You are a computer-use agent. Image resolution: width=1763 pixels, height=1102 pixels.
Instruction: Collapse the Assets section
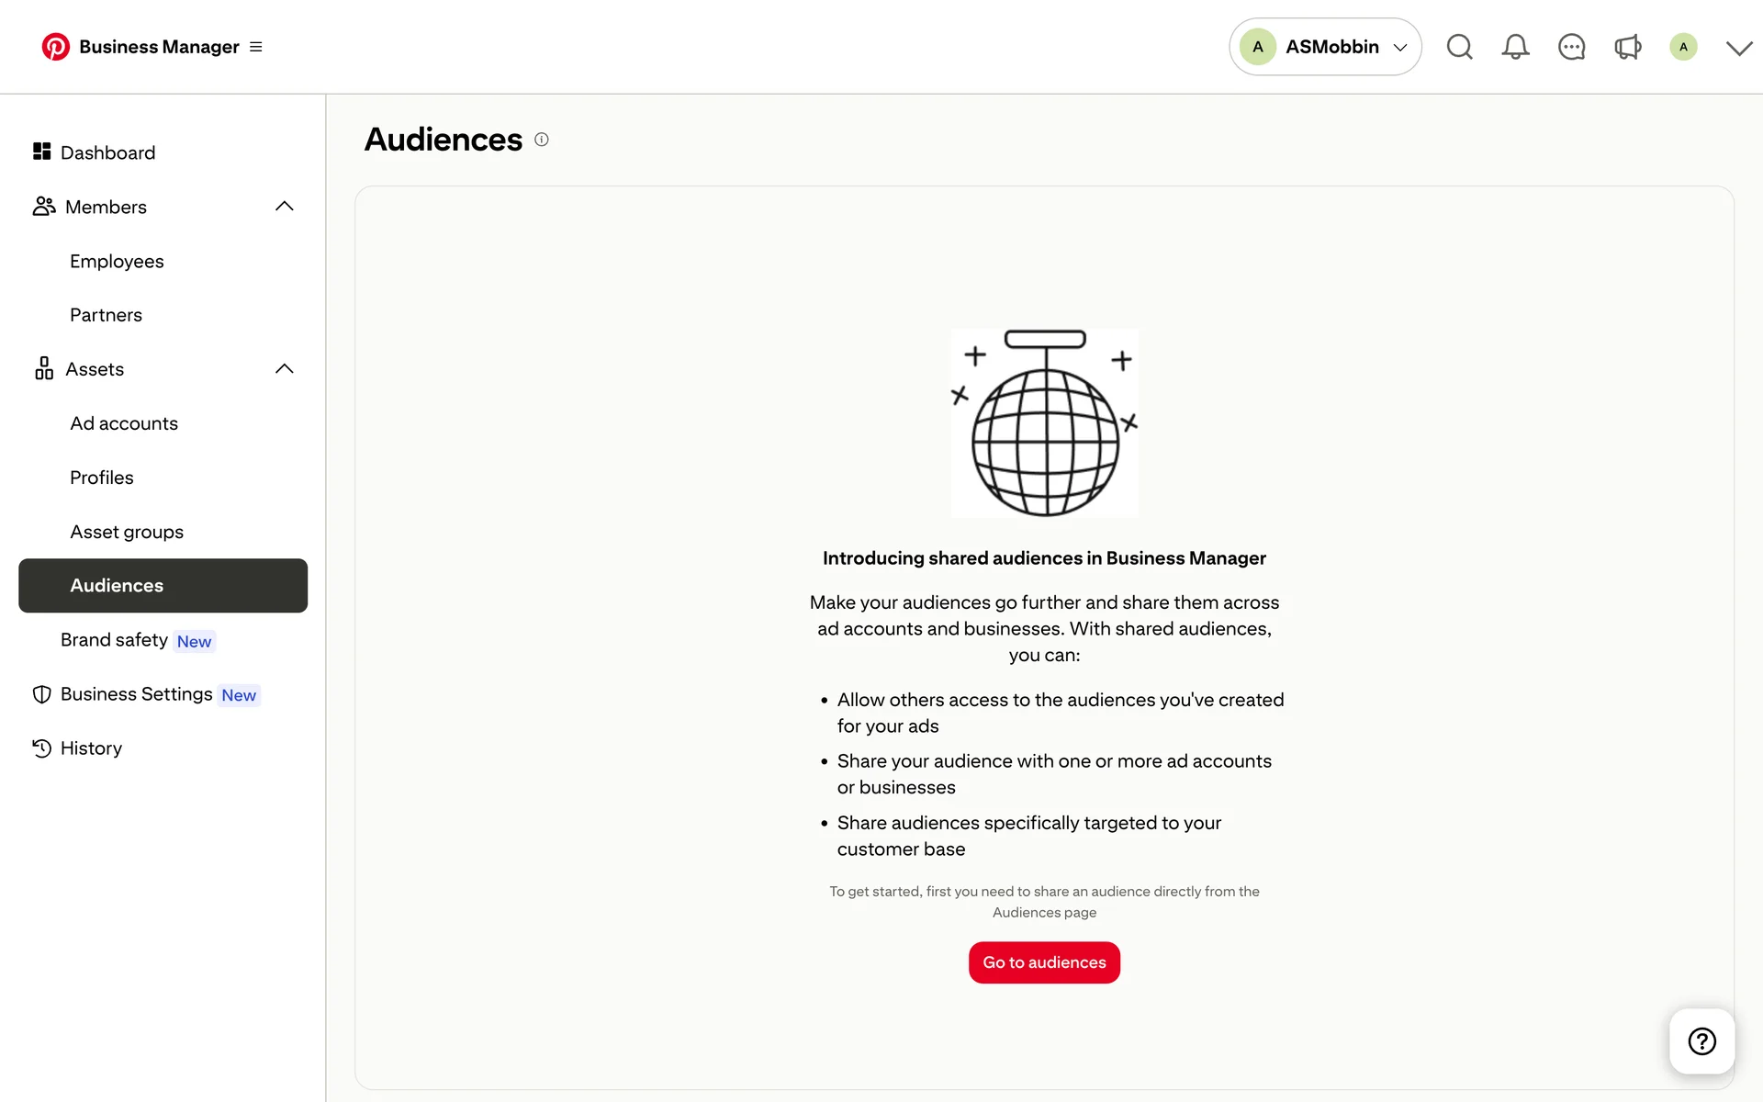coord(285,369)
